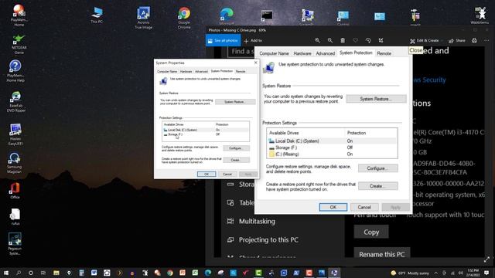Click Cancel in titled System Properties window
The height and width of the screenshot is (278, 495).
(227, 175)
